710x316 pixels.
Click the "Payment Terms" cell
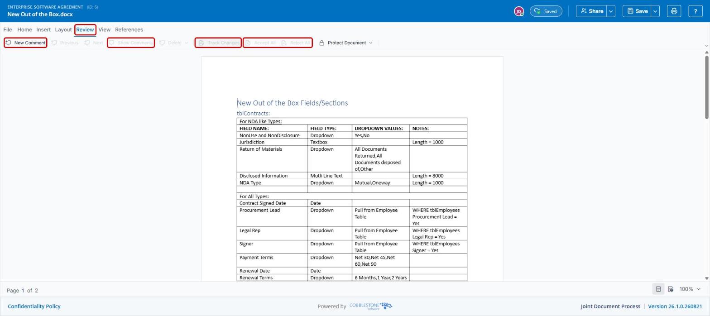pos(272,261)
